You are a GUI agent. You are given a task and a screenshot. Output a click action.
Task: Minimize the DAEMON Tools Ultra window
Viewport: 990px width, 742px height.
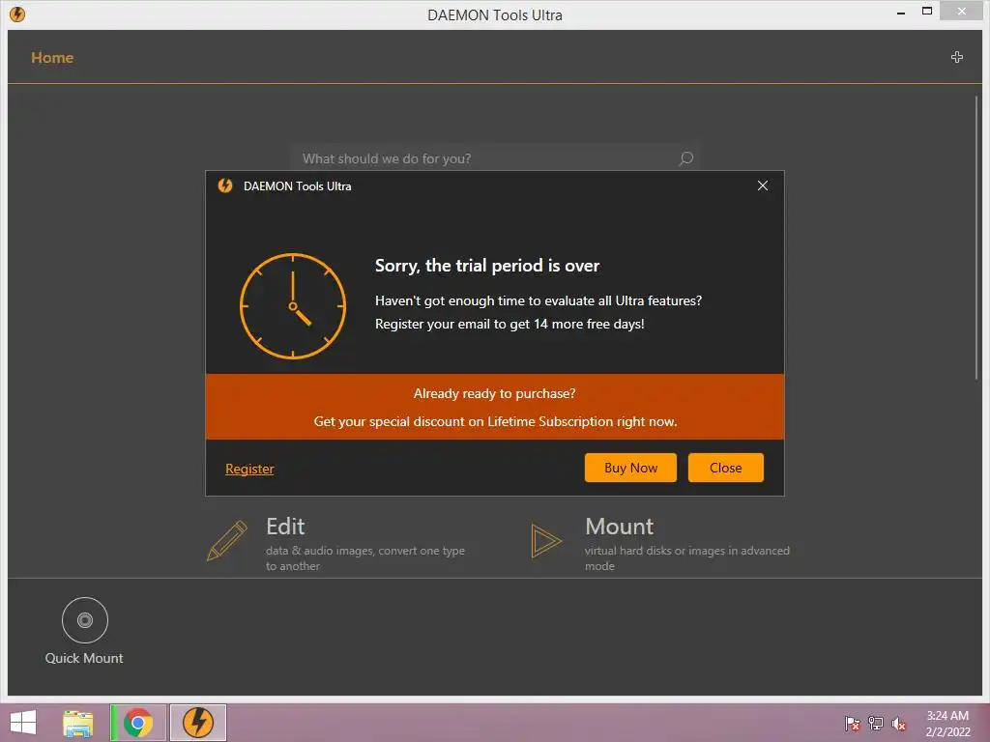coord(901,12)
